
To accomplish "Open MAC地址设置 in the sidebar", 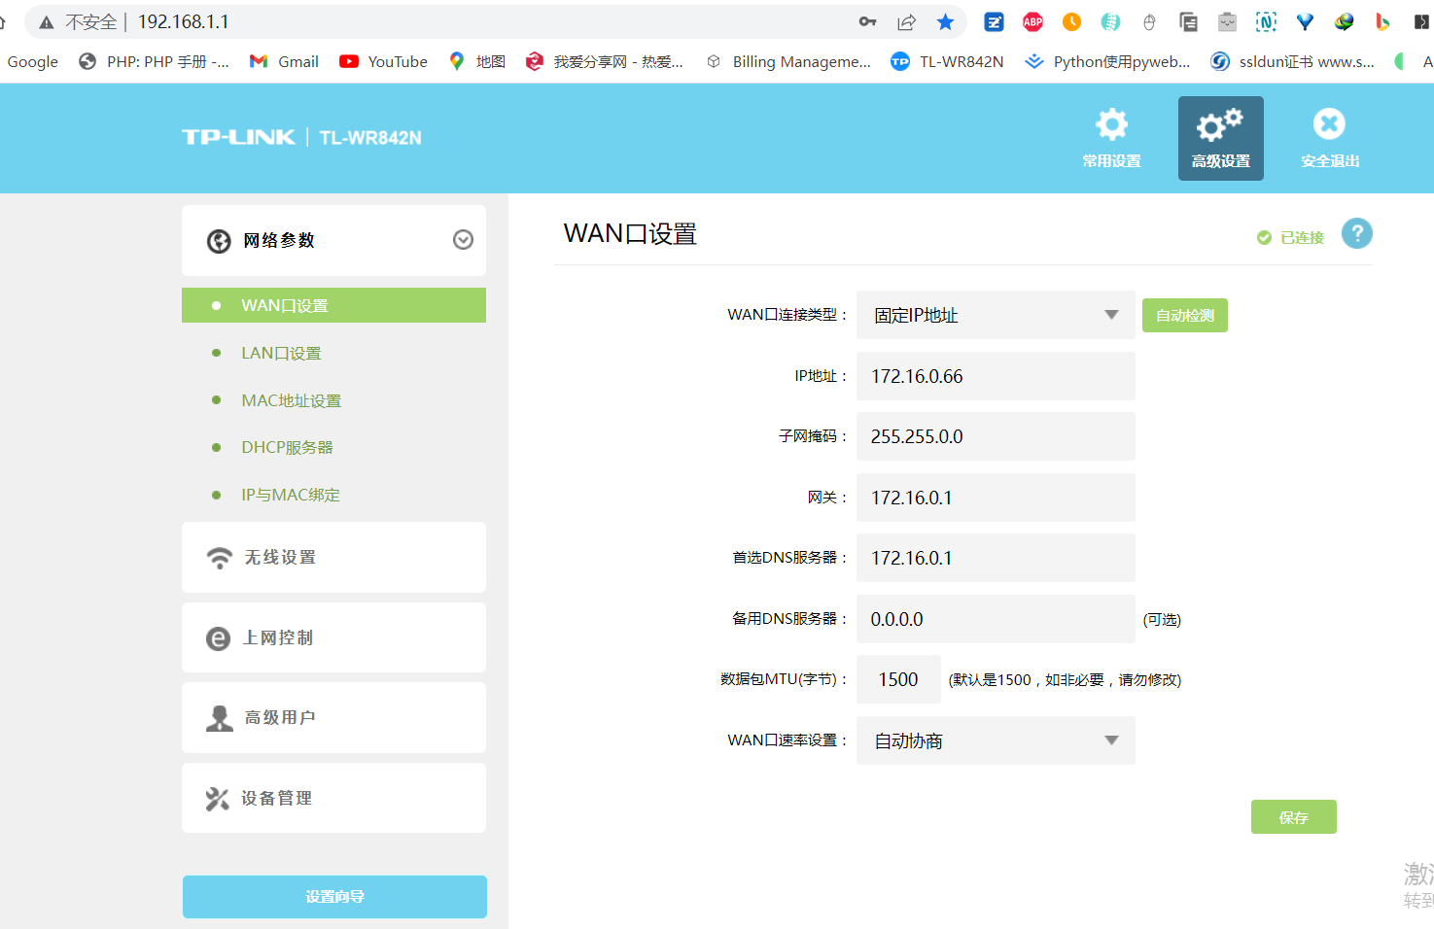I will tap(291, 400).
